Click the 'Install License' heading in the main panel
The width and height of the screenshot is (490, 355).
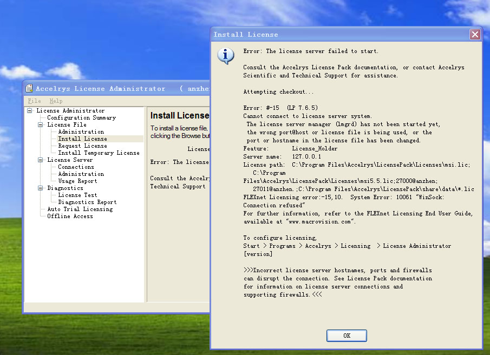tap(180, 115)
